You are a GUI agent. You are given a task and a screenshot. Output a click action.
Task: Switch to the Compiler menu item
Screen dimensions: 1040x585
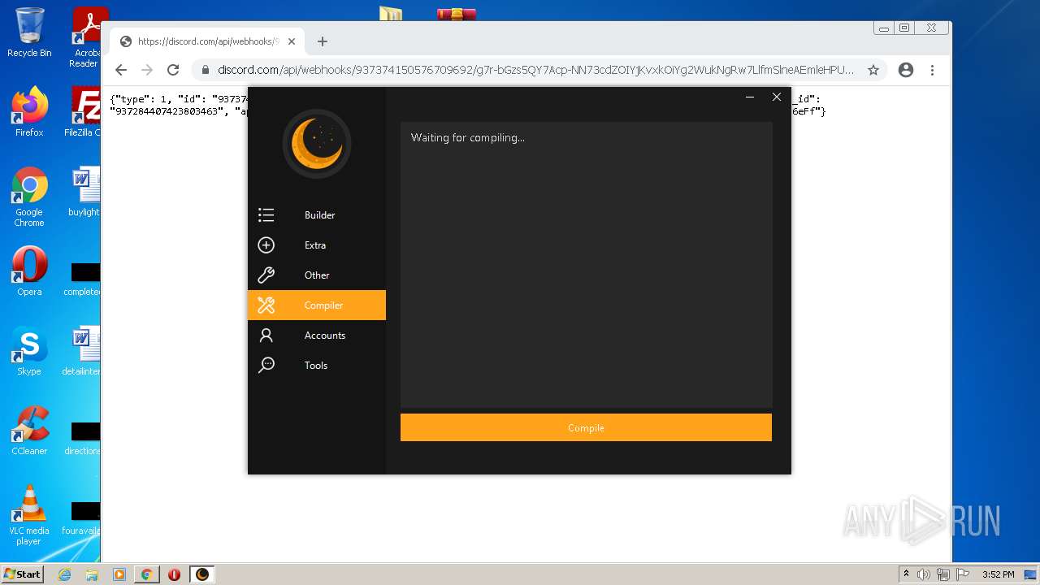click(317, 305)
